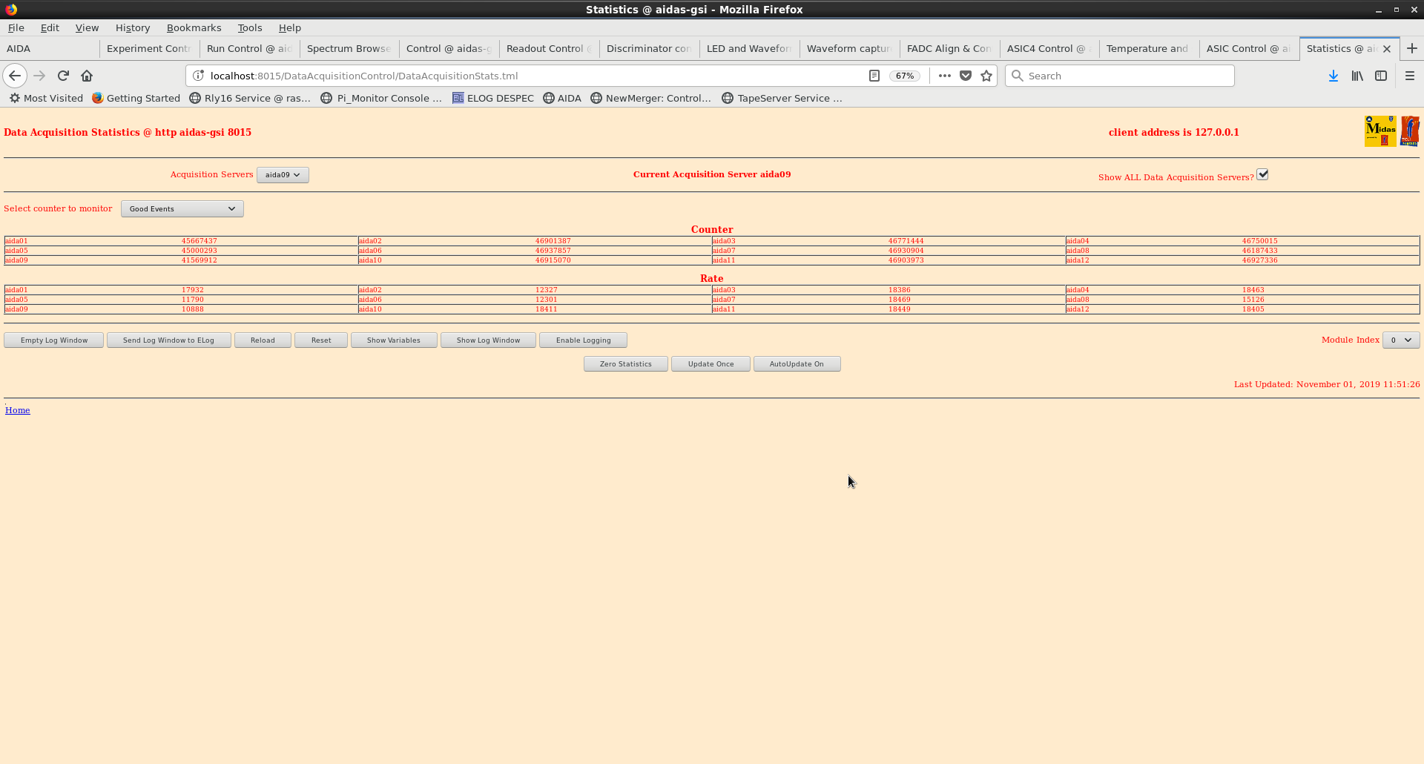Viewport: 1424px width, 764px height.
Task: Open the Module Index dropdown
Action: pyautogui.click(x=1400, y=340)
